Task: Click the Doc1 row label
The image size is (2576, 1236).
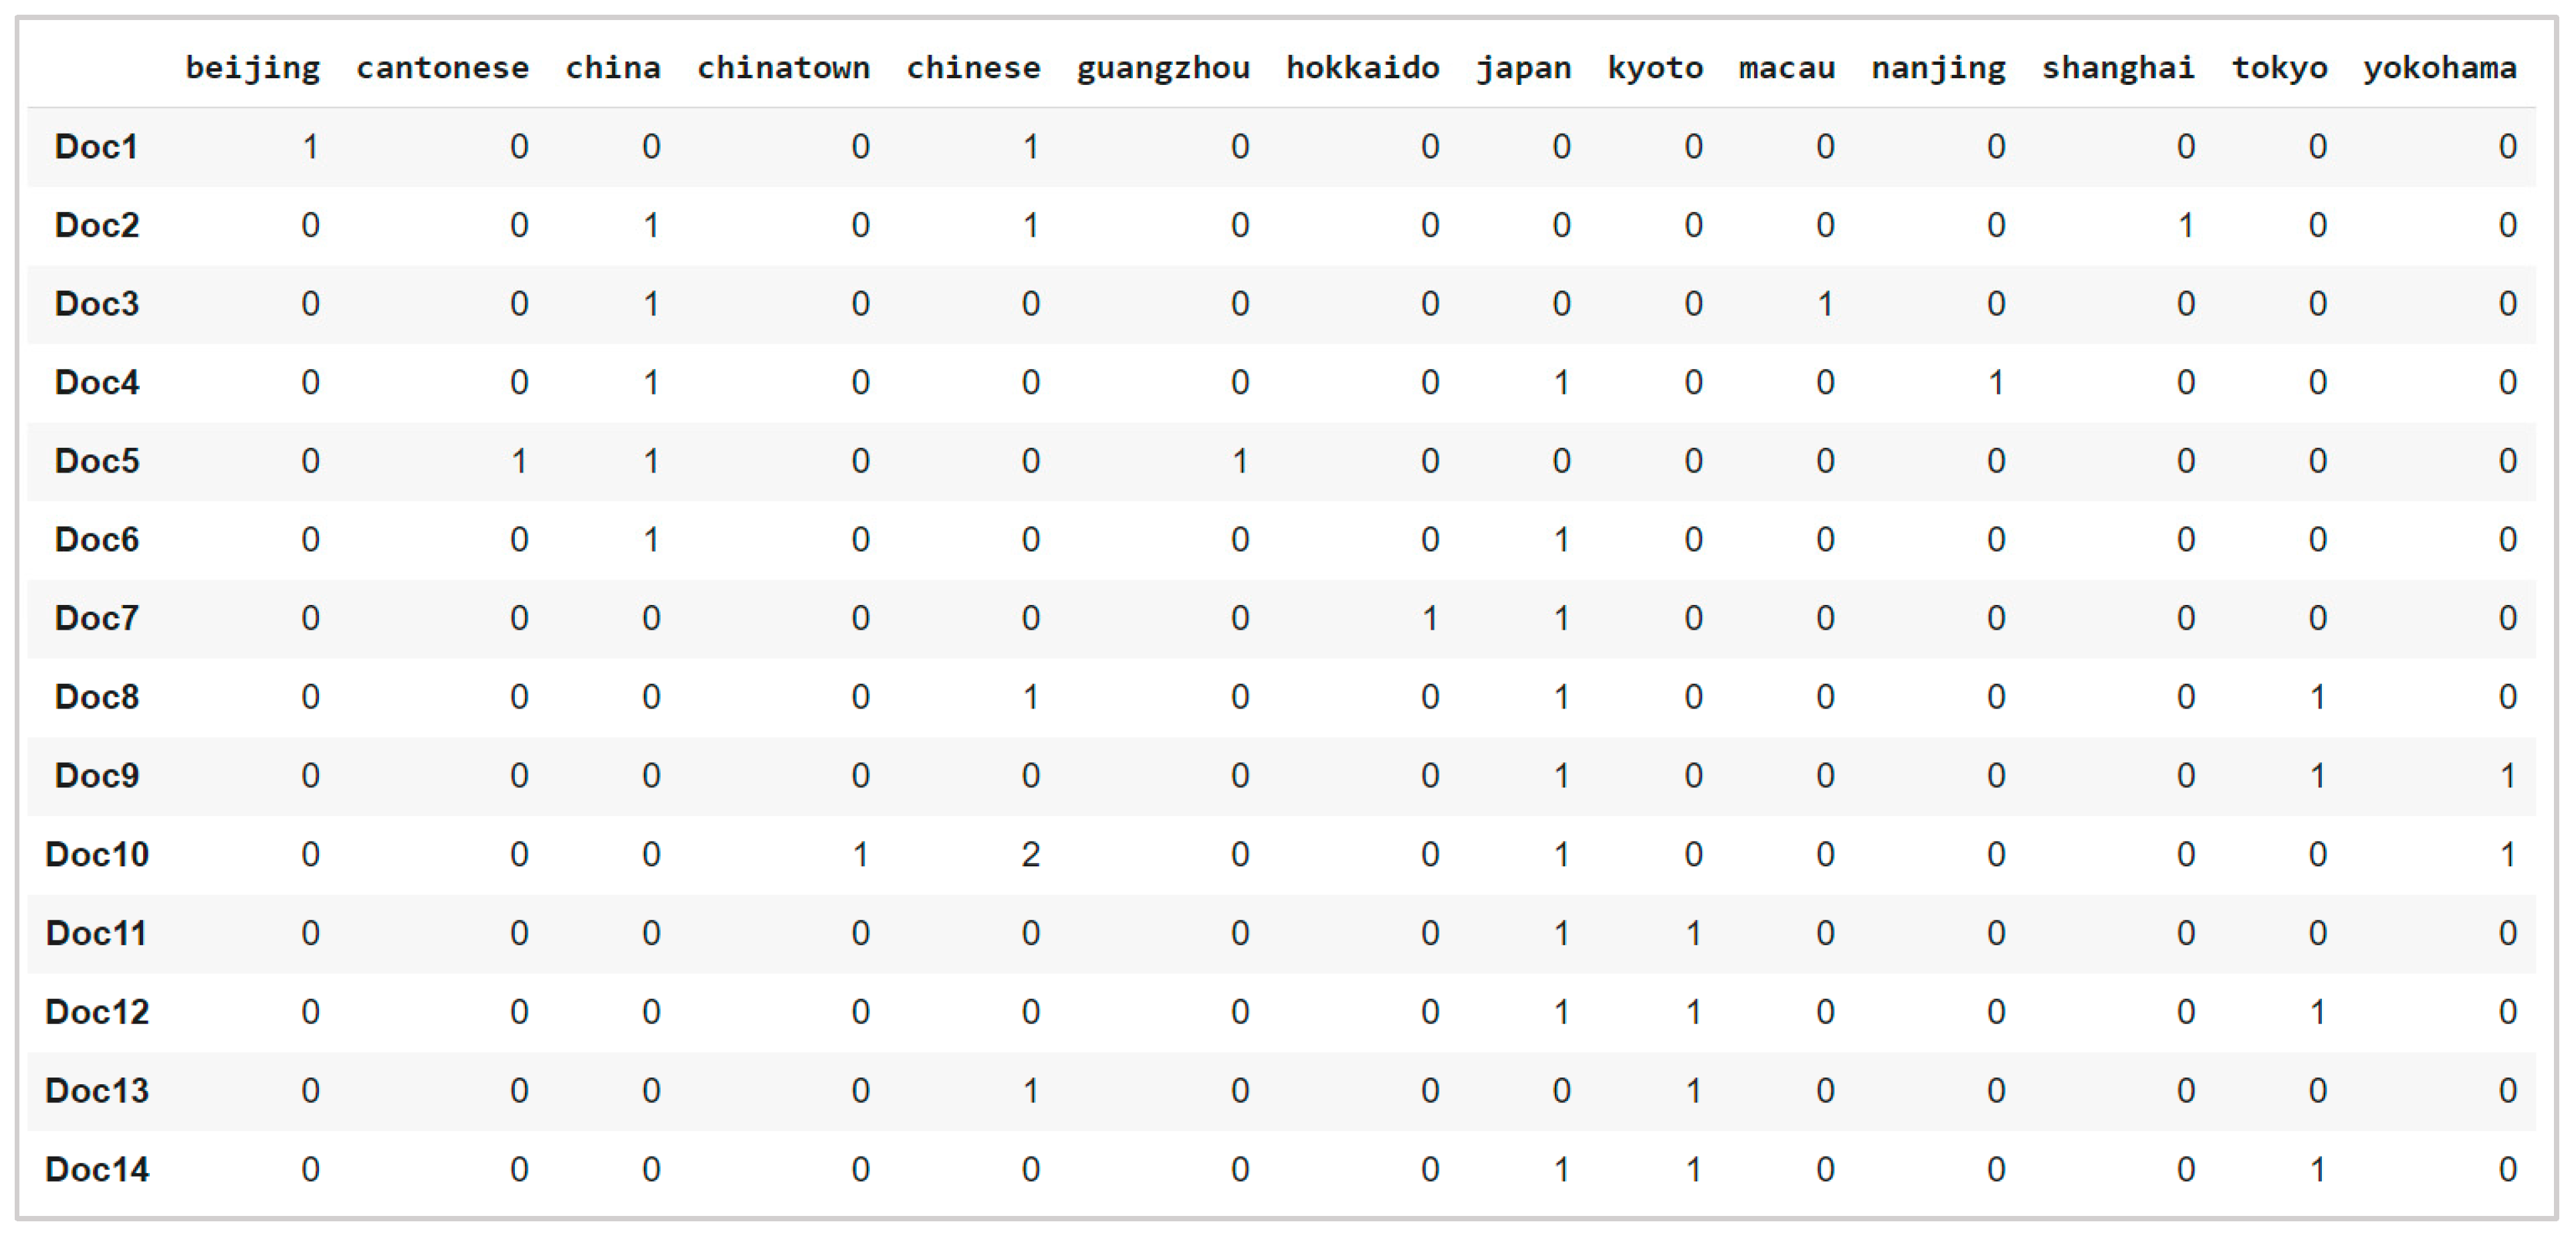Action: (x=96, y=147)
